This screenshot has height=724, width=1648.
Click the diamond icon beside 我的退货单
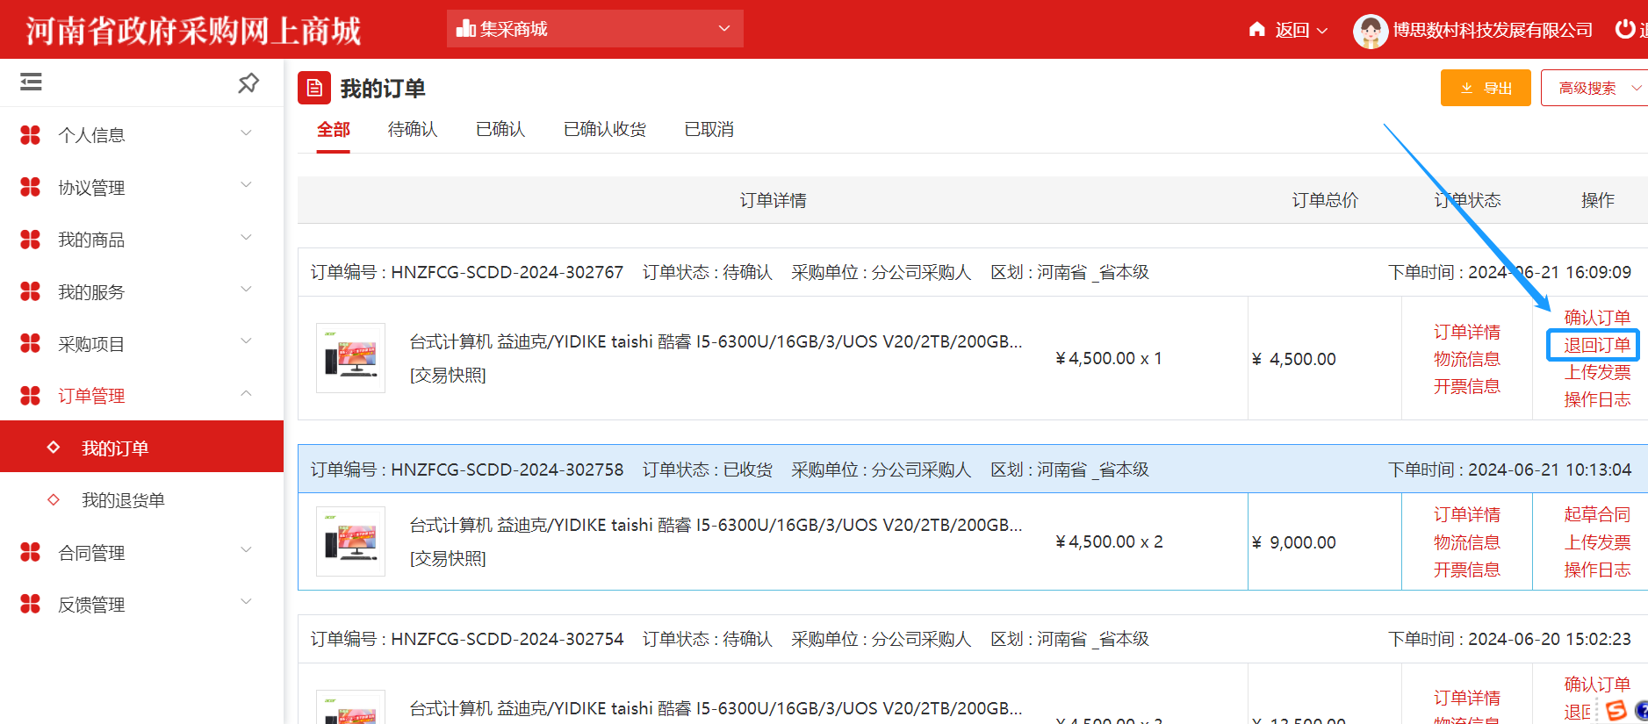(x=54, y=499)
